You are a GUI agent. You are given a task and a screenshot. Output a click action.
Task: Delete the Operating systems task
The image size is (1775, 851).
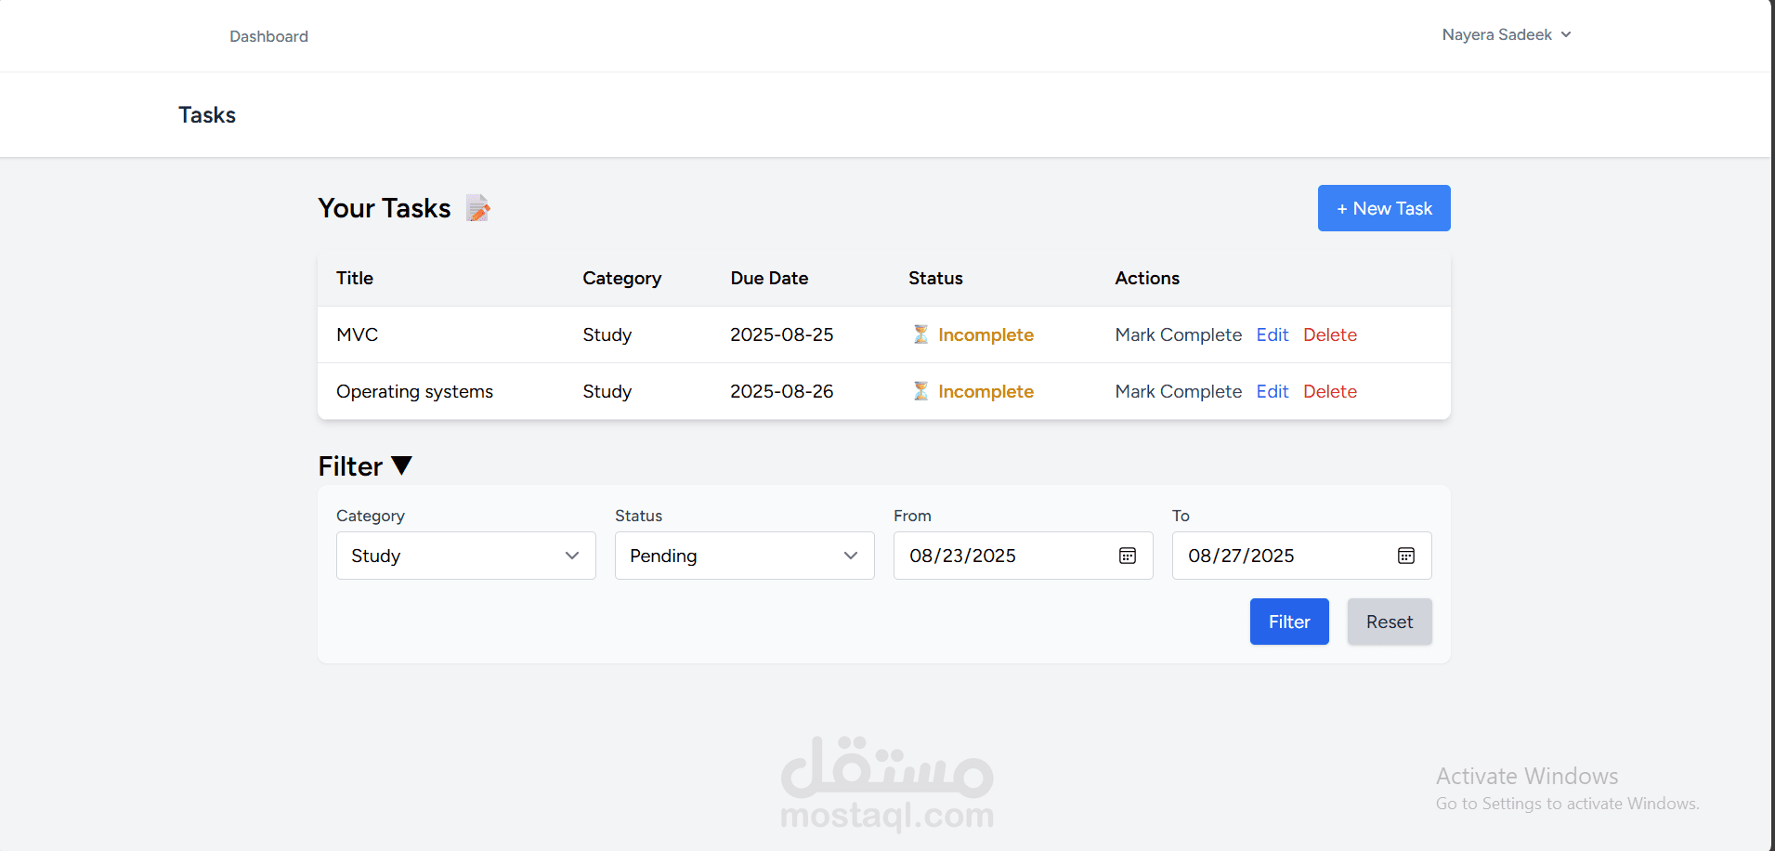pyautogui.click(x=1329, y=391)
